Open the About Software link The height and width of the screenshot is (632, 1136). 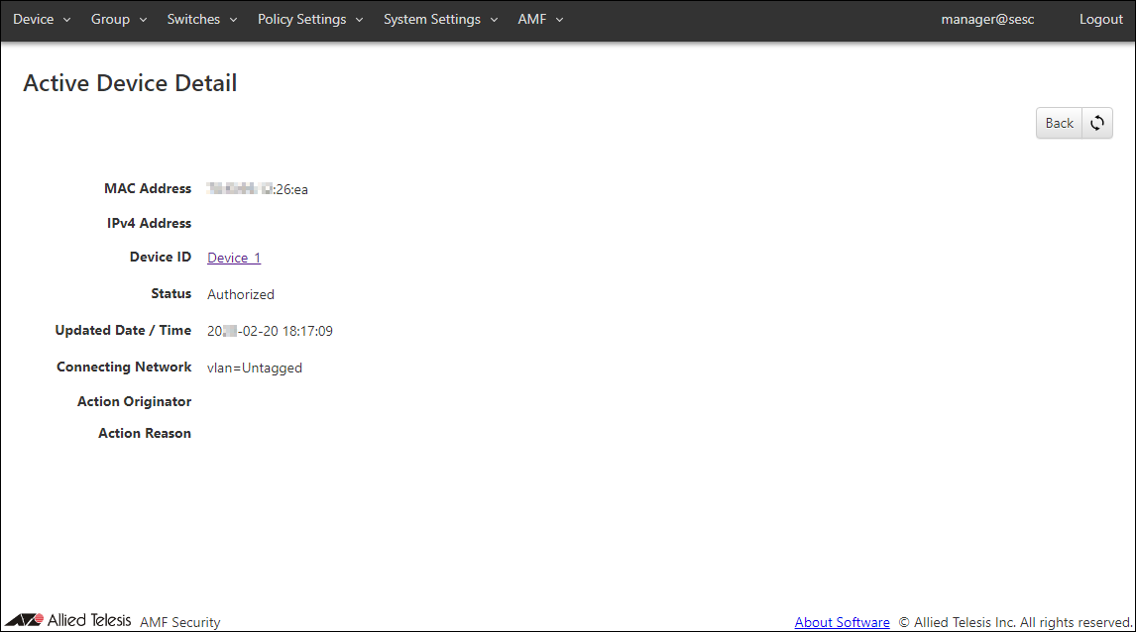tap(842, 622)
